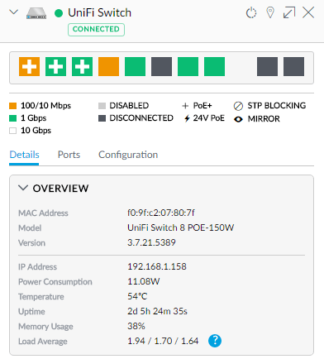Open the Configuration tab
The width and height of the screenshot is (324, 359).
[128, 155]
